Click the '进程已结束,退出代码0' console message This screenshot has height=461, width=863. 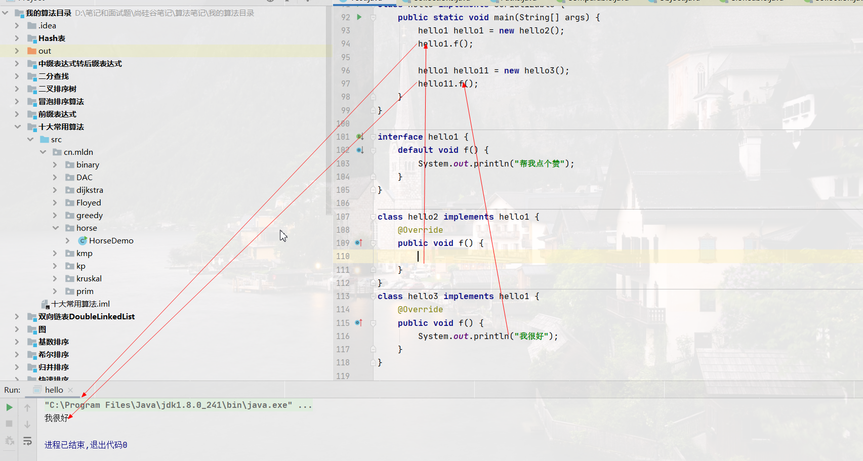tap(86, 445)
